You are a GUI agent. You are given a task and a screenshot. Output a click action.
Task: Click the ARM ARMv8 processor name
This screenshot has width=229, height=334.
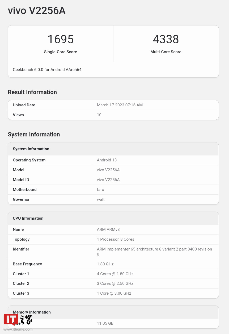coord(108,229)
